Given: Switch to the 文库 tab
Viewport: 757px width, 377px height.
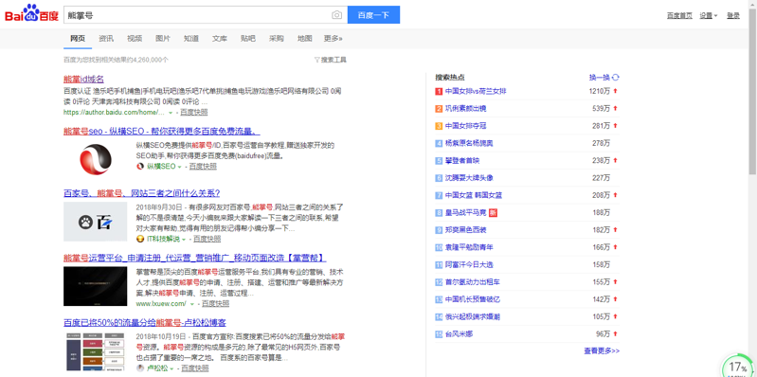Looking at the screenshot, I should click(x=220, y=39).
